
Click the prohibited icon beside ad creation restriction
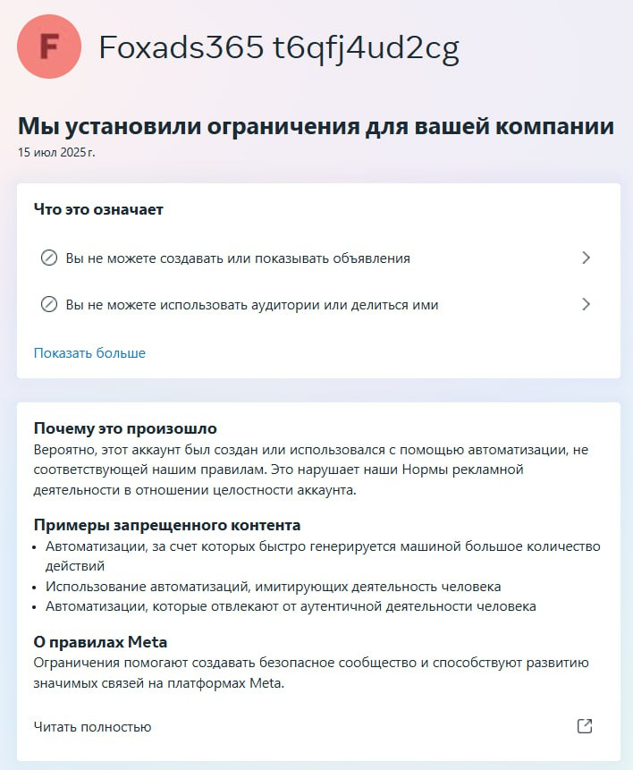click(48, 258)
